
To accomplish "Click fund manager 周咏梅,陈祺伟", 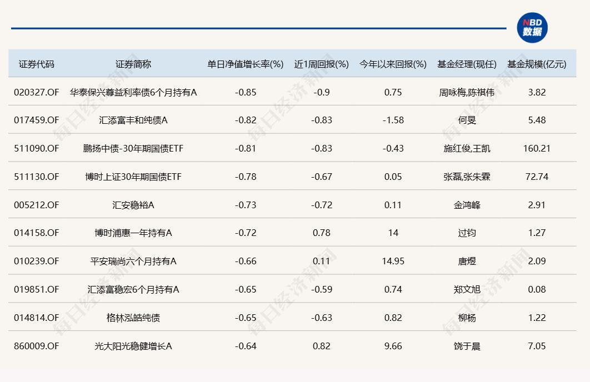I will tap(467, 92).
